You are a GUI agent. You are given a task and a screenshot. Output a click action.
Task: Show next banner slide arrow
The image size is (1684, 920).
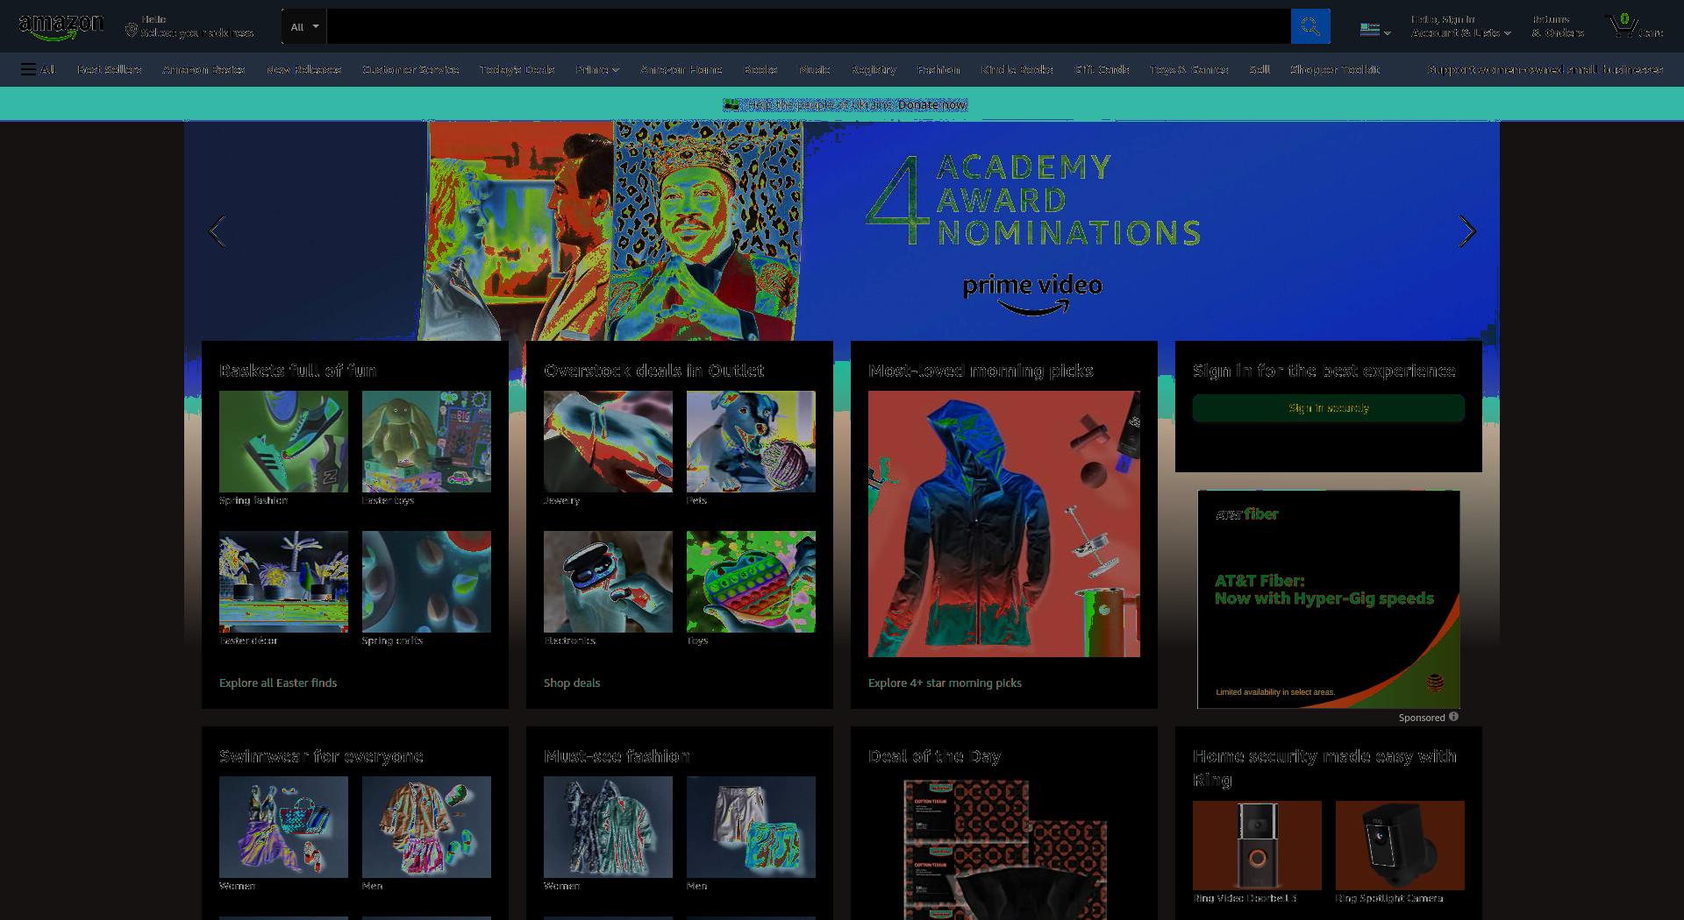pyautogui.click(x=1466, y=231)
